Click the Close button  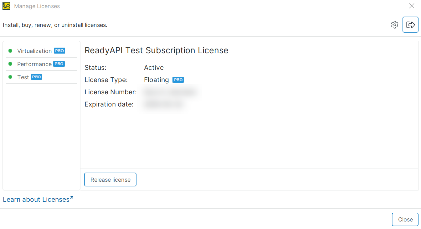click(x=405, y=220)
